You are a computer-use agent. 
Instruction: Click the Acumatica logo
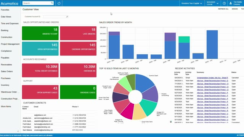click(x=10, y=3)
